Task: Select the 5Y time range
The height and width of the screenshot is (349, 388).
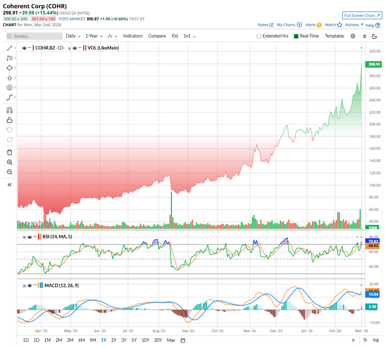Action: pyautogui.click(x=134, y=340)
